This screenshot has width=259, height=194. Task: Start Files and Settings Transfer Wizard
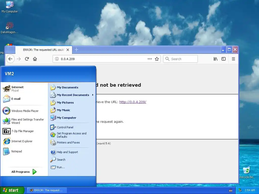pyautogui.click(x=24, y=121)
